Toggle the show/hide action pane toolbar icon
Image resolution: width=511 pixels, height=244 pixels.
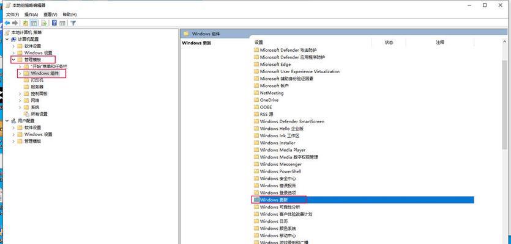point(62,23)
